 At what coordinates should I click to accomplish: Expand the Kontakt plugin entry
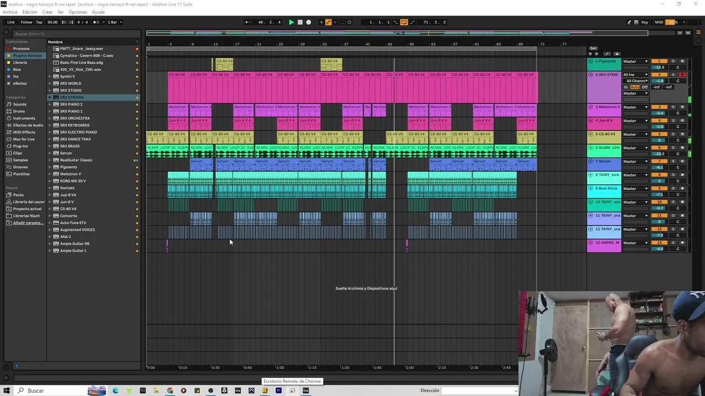click(50, 188)
